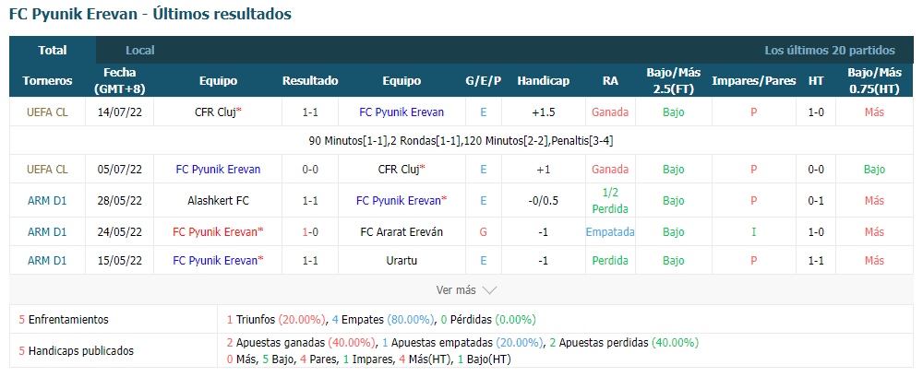Click the Impares/Pares column header
Viewport: 923px width, 377px height.
(x=753, y=80)
